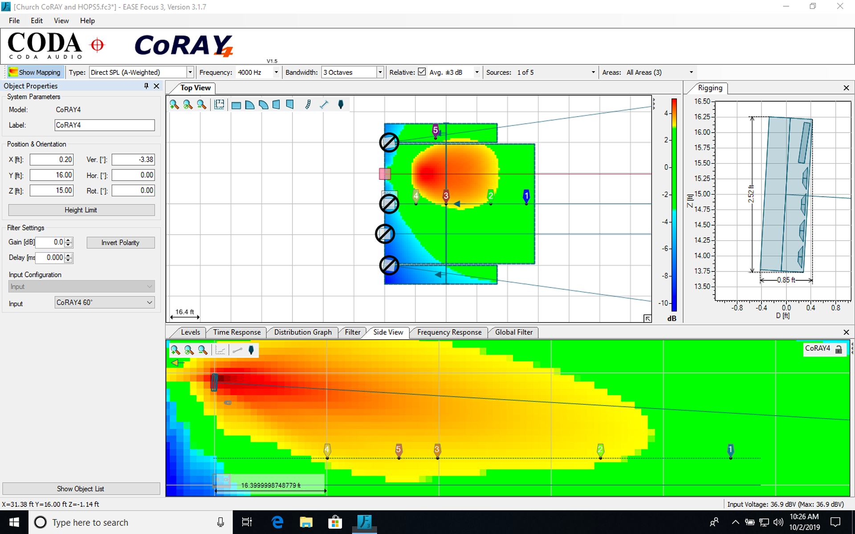This screenshot has width=855, height=534.
Task: Close the Object Properties panel
Action: point(156,86)
